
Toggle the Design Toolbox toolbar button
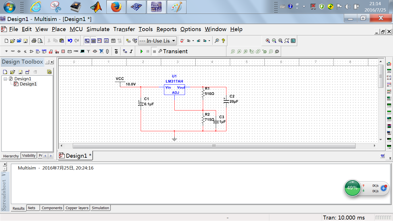click(87, 41)
